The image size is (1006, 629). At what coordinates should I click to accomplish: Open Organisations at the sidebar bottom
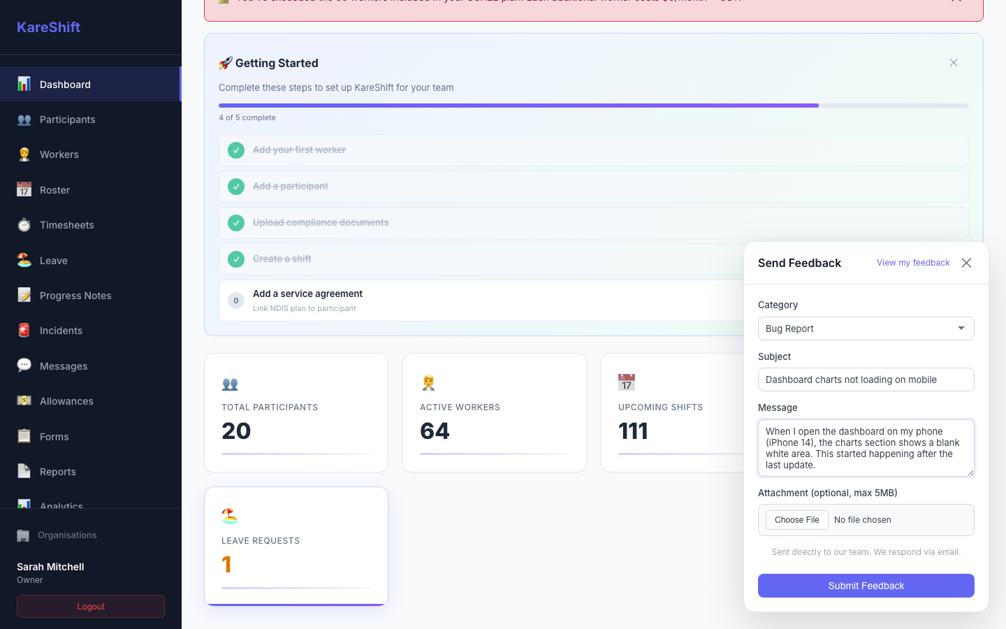click(x=91, y=535)
